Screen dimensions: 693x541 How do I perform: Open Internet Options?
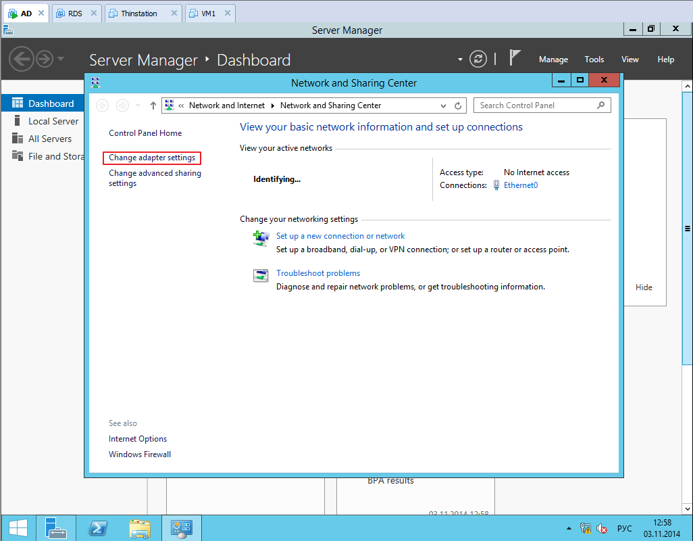pyautogui.click(x=137, y=439)
